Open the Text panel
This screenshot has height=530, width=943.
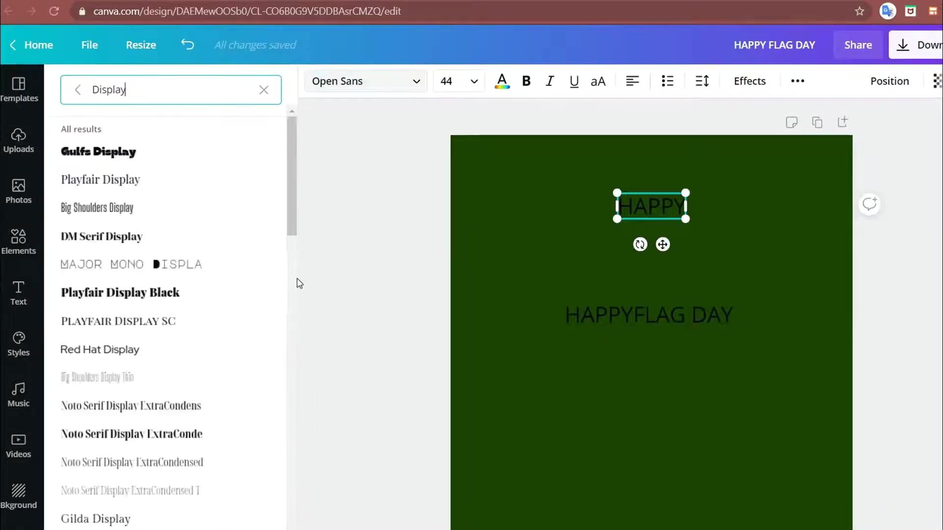(x=19, y=293)
